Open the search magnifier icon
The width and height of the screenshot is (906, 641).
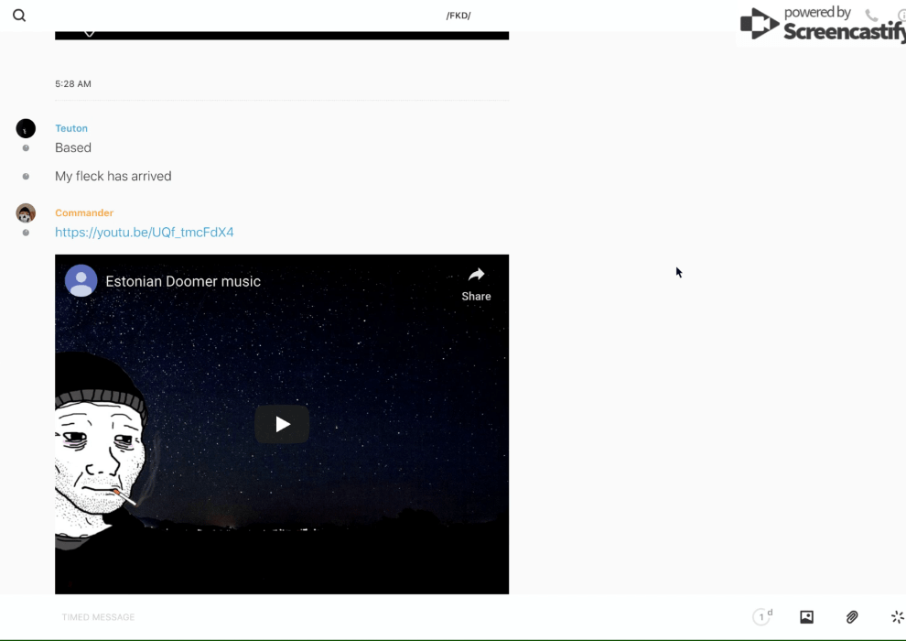19,16
